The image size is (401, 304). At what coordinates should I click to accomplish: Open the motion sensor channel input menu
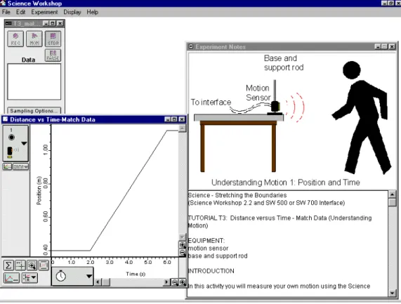15,143
